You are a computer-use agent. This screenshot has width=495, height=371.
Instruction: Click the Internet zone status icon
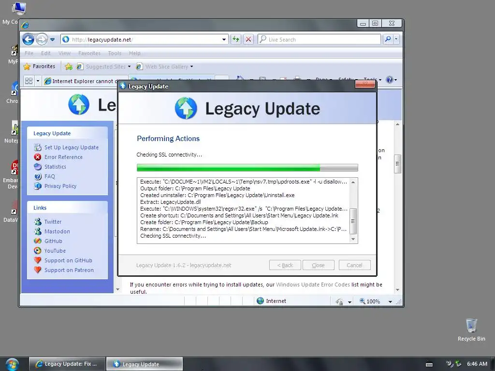click(x=261, y=301)
